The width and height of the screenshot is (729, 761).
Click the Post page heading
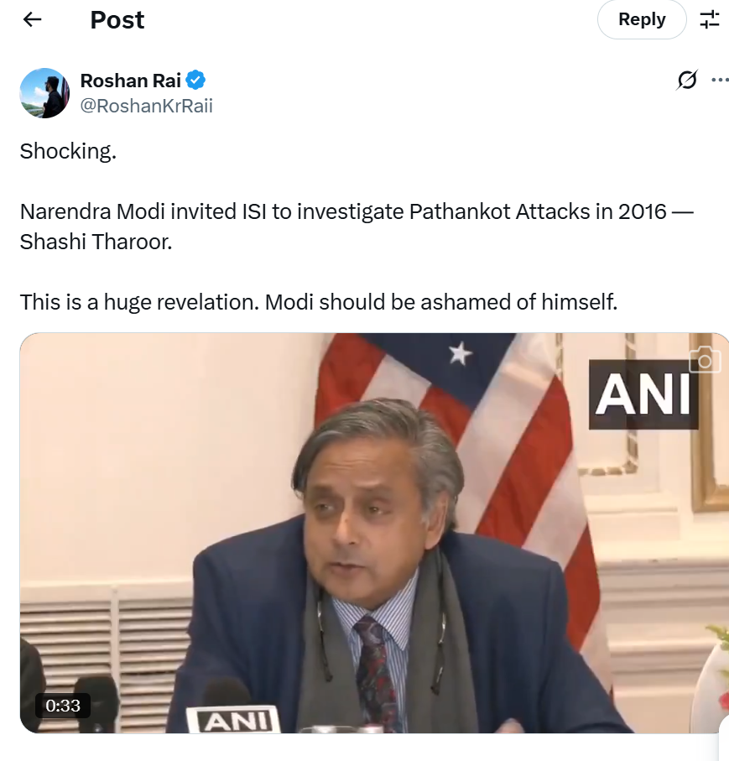tap(117, 19)
